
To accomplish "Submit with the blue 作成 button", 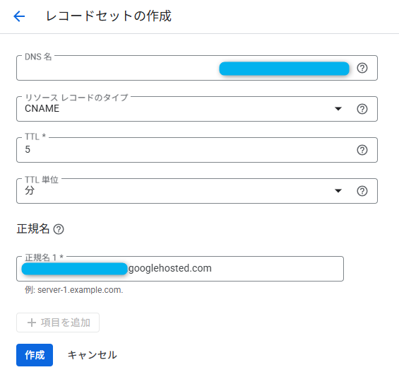I will click(x=35, y=355).
